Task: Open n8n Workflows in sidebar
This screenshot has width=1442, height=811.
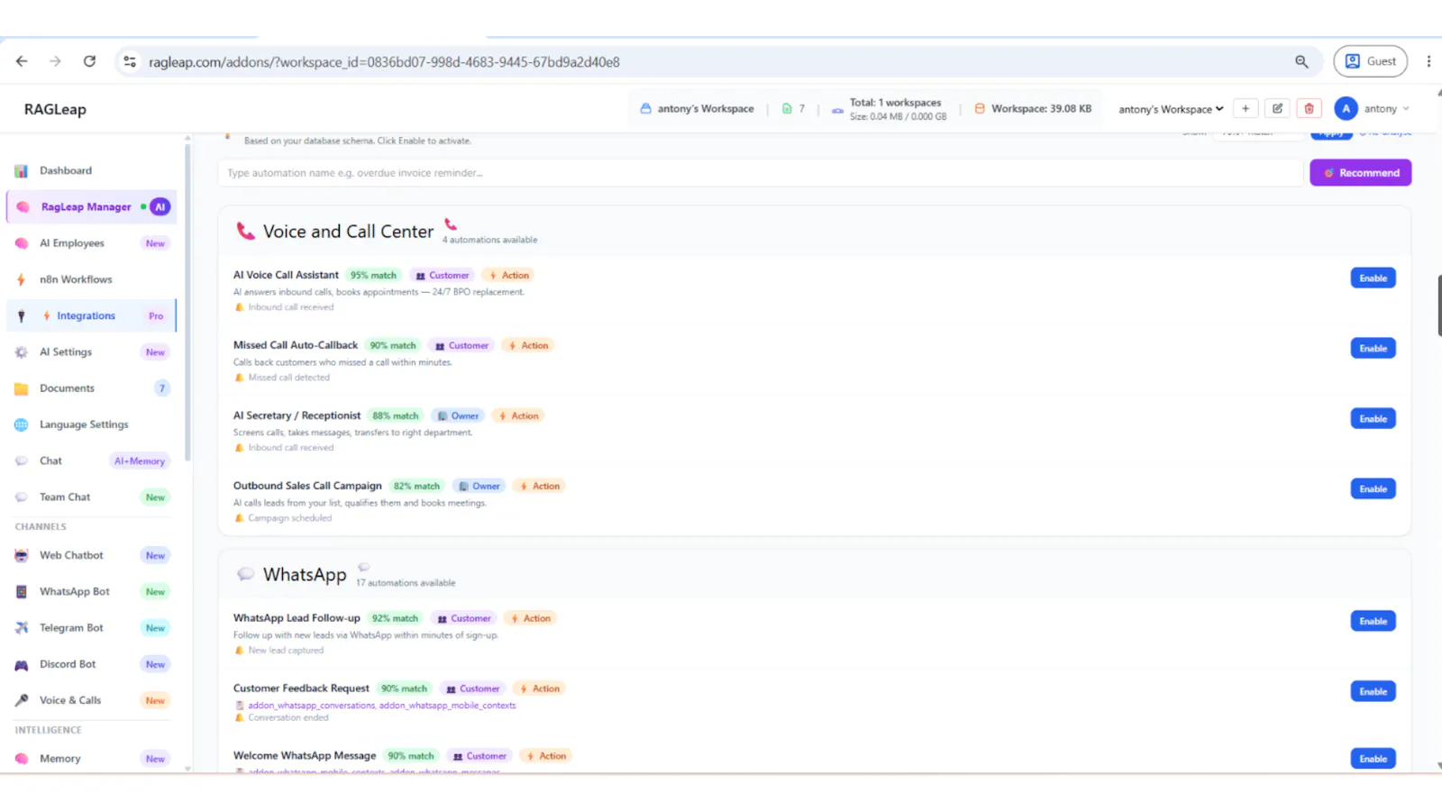Action: tap(91, 279)
